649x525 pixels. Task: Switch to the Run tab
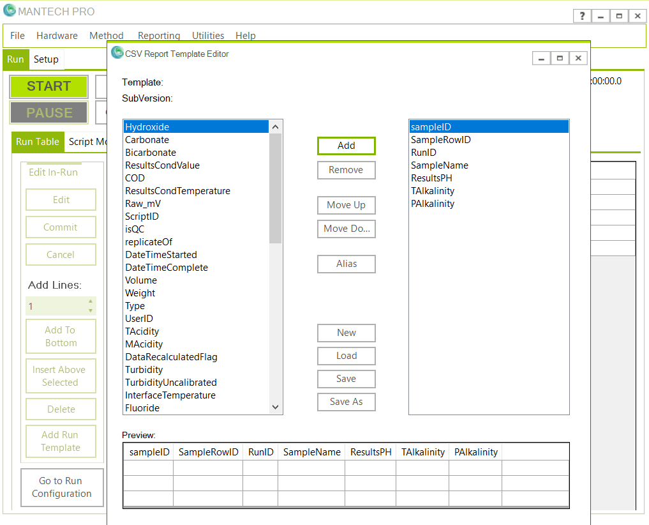coord(16,59)
